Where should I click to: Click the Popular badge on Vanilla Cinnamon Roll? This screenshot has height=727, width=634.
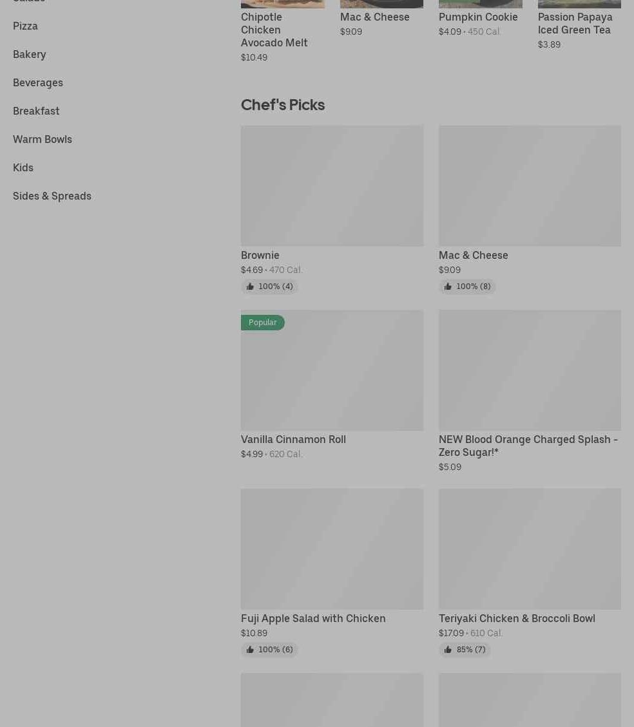262,323
